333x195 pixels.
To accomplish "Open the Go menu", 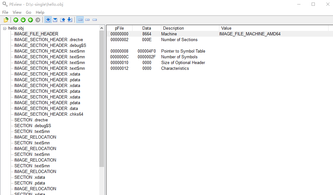I will tap(28, 12).
